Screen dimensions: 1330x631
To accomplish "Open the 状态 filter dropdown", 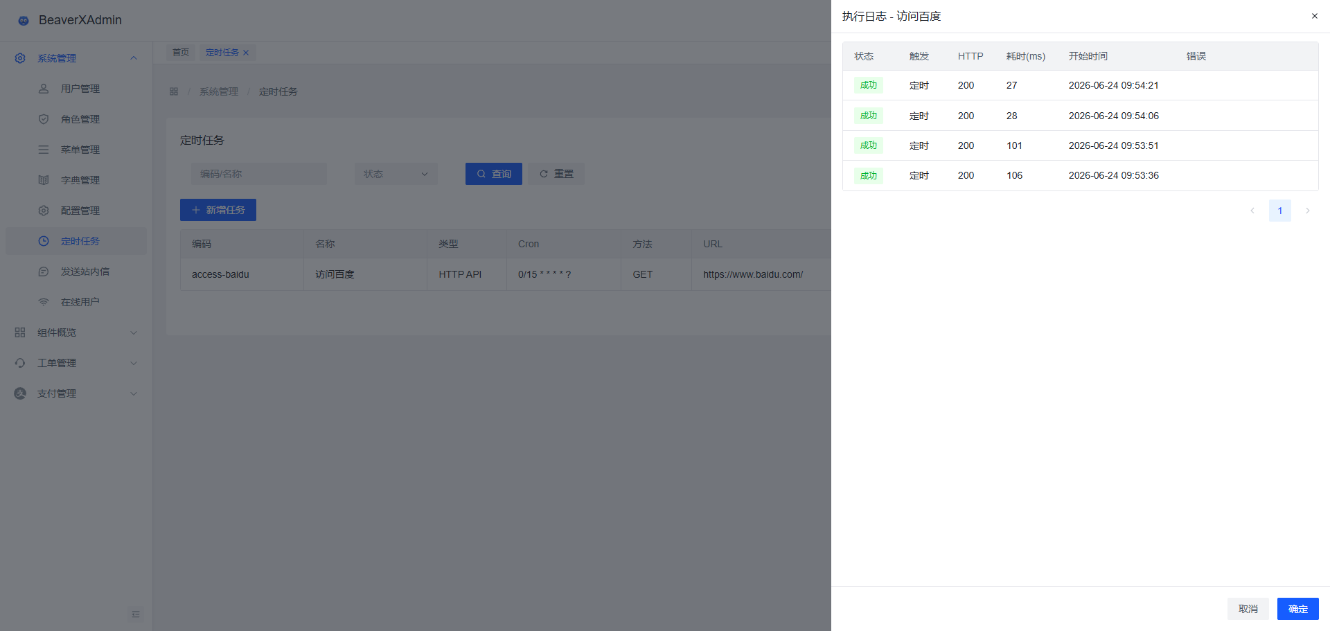I will click(396, 174).
